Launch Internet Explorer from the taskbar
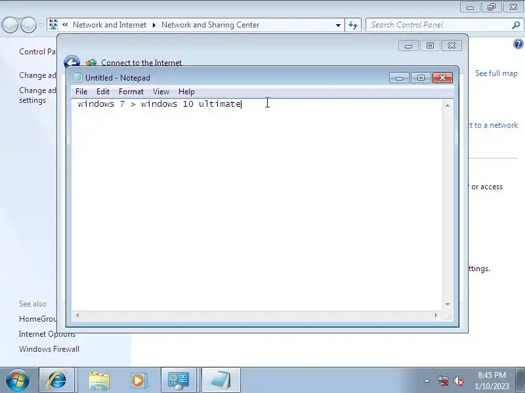This screenshot has width=525, height=393. [x=56, y=380]
